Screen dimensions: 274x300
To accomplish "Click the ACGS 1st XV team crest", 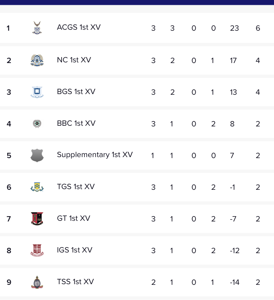I will [x=37, y=28].
